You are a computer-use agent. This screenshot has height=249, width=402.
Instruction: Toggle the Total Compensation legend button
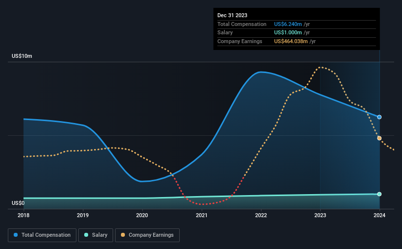point(42,235)
